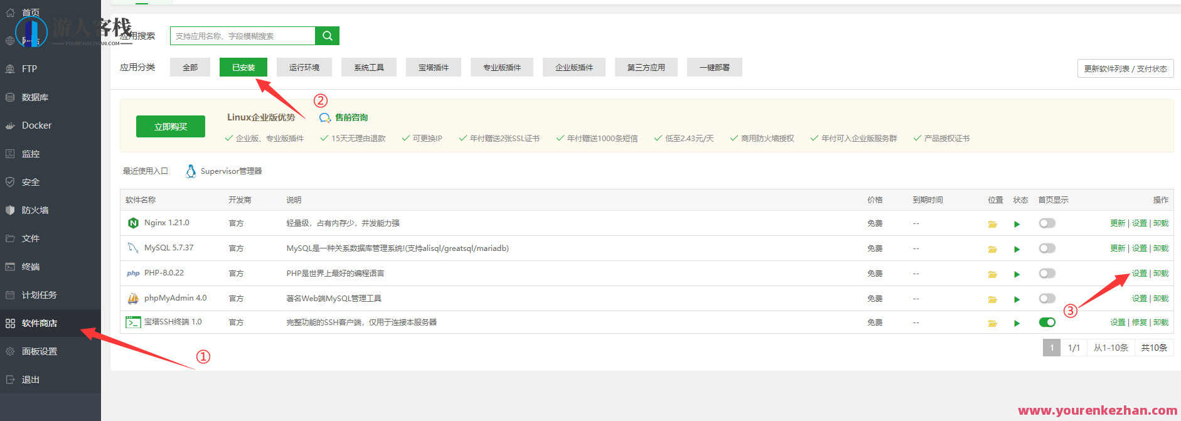Screen dimensions: 1181x421
Task: Open the Nginx install folder icon
Action: (992, 224)
